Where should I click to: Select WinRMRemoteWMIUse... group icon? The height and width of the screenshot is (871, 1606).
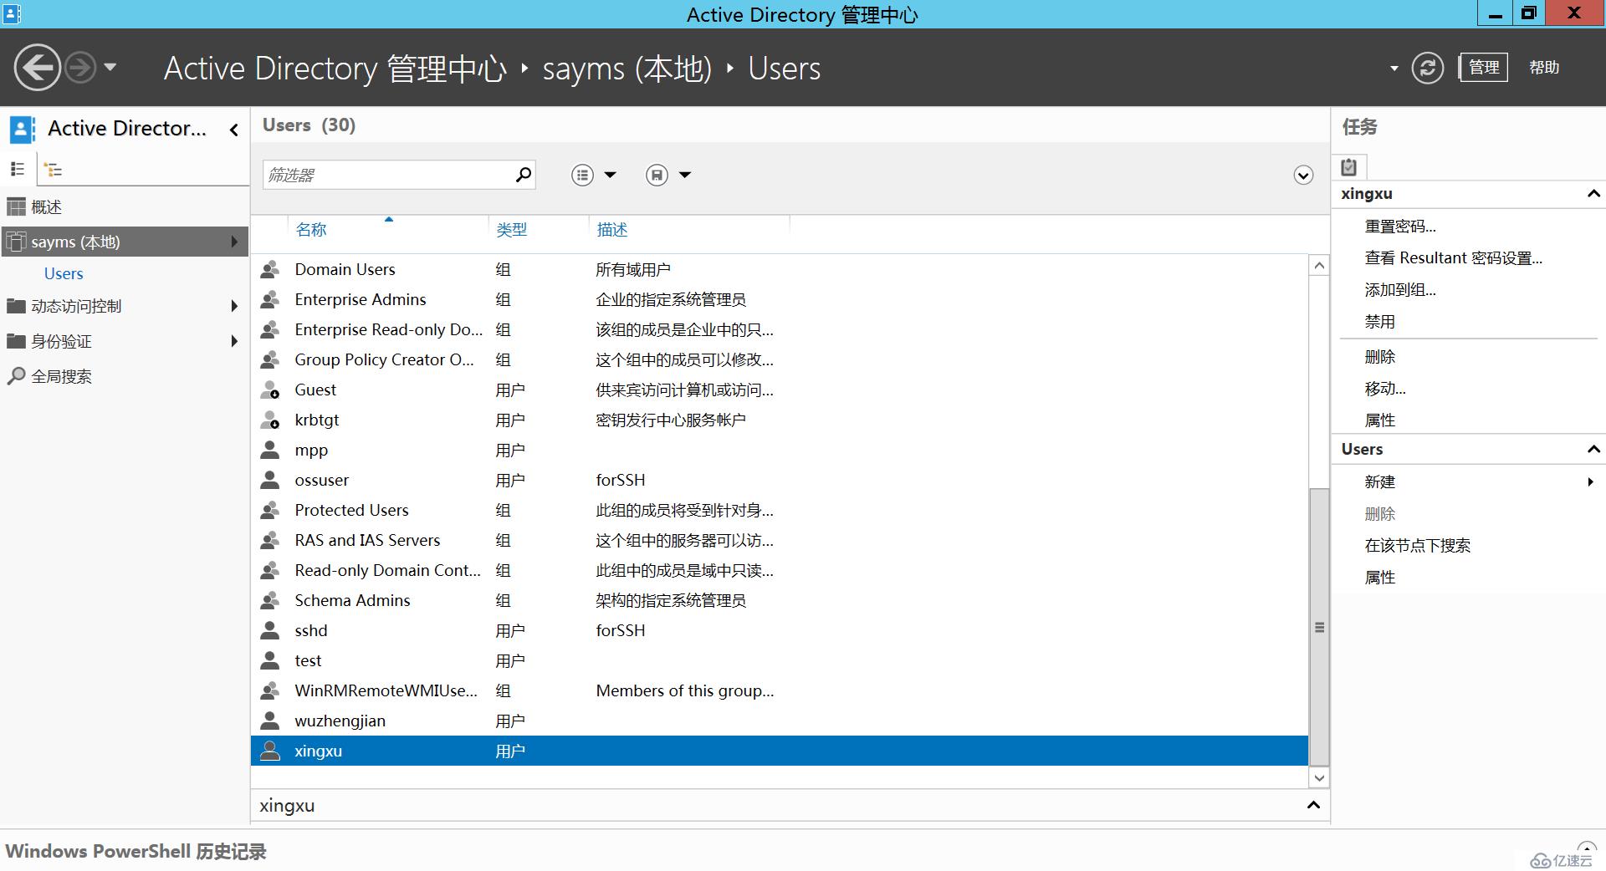click(269, 690)
